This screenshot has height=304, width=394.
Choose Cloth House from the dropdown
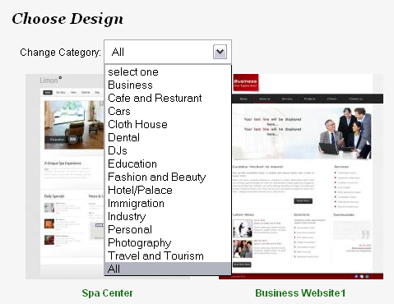pyautogui.click(x=168, y=125)
